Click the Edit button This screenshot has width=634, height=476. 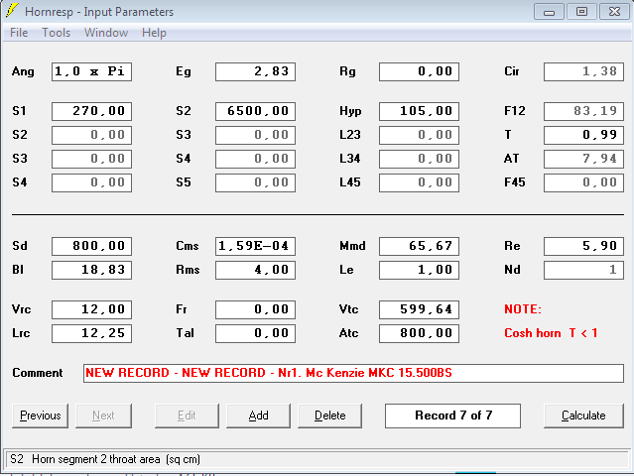click(x=187, y=416)
